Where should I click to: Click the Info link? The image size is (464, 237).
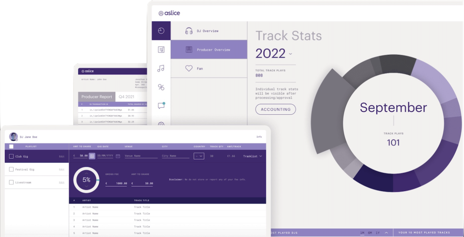(x=259, y=137)
